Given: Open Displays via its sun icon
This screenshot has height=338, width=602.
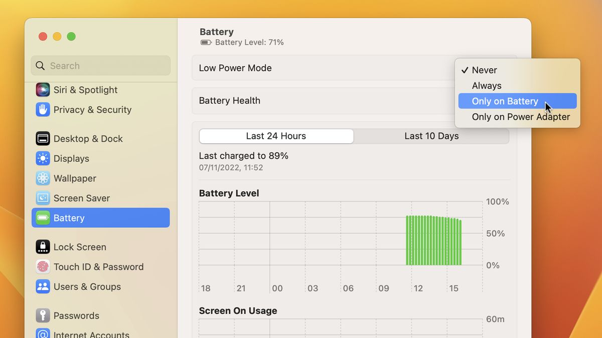Looking at the screenshot, I should tap(43, 159).
